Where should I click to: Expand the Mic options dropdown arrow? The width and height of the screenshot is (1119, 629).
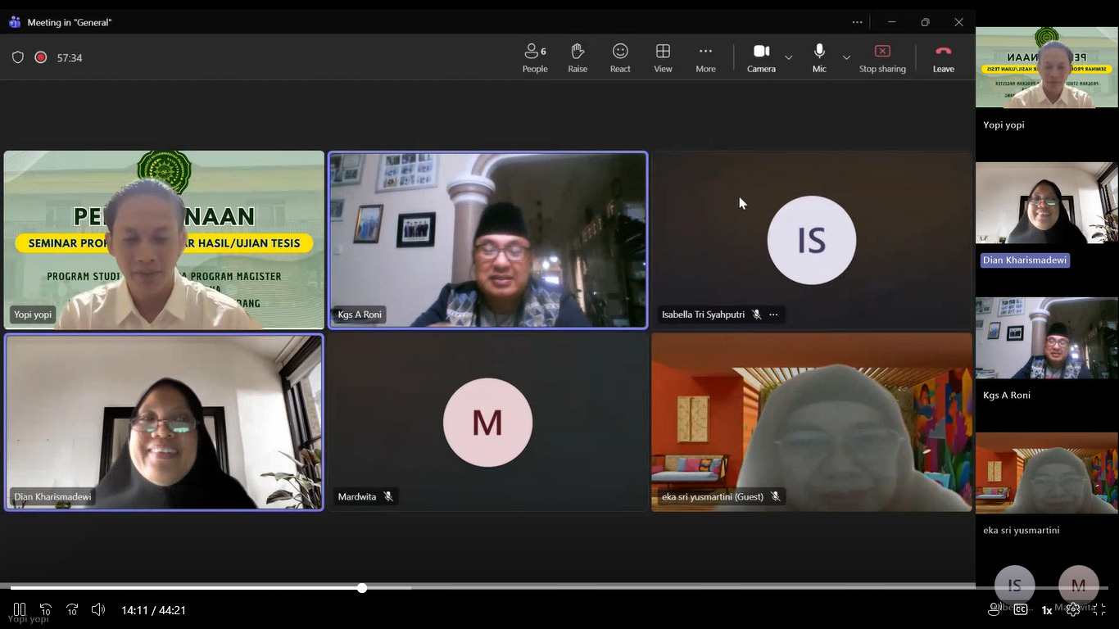tap(846, 57)
